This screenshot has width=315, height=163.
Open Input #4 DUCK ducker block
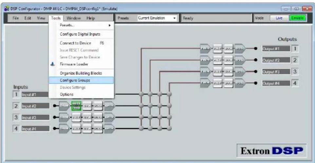(98, 128)
